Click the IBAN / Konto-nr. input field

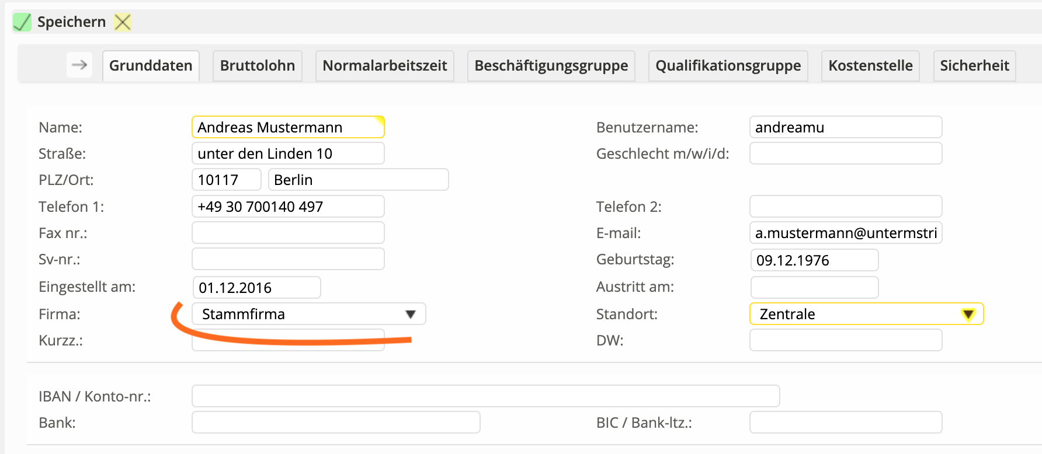point(485,396)
